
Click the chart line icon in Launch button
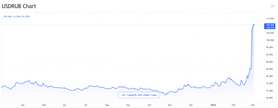(124, 95)
